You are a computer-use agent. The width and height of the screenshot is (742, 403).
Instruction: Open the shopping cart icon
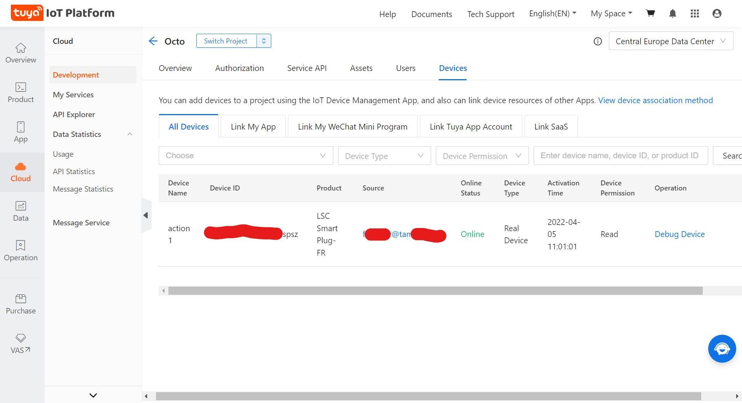tap(650, 14)
